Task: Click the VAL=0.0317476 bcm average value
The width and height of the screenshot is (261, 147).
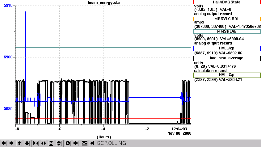Action: [222, 66]
